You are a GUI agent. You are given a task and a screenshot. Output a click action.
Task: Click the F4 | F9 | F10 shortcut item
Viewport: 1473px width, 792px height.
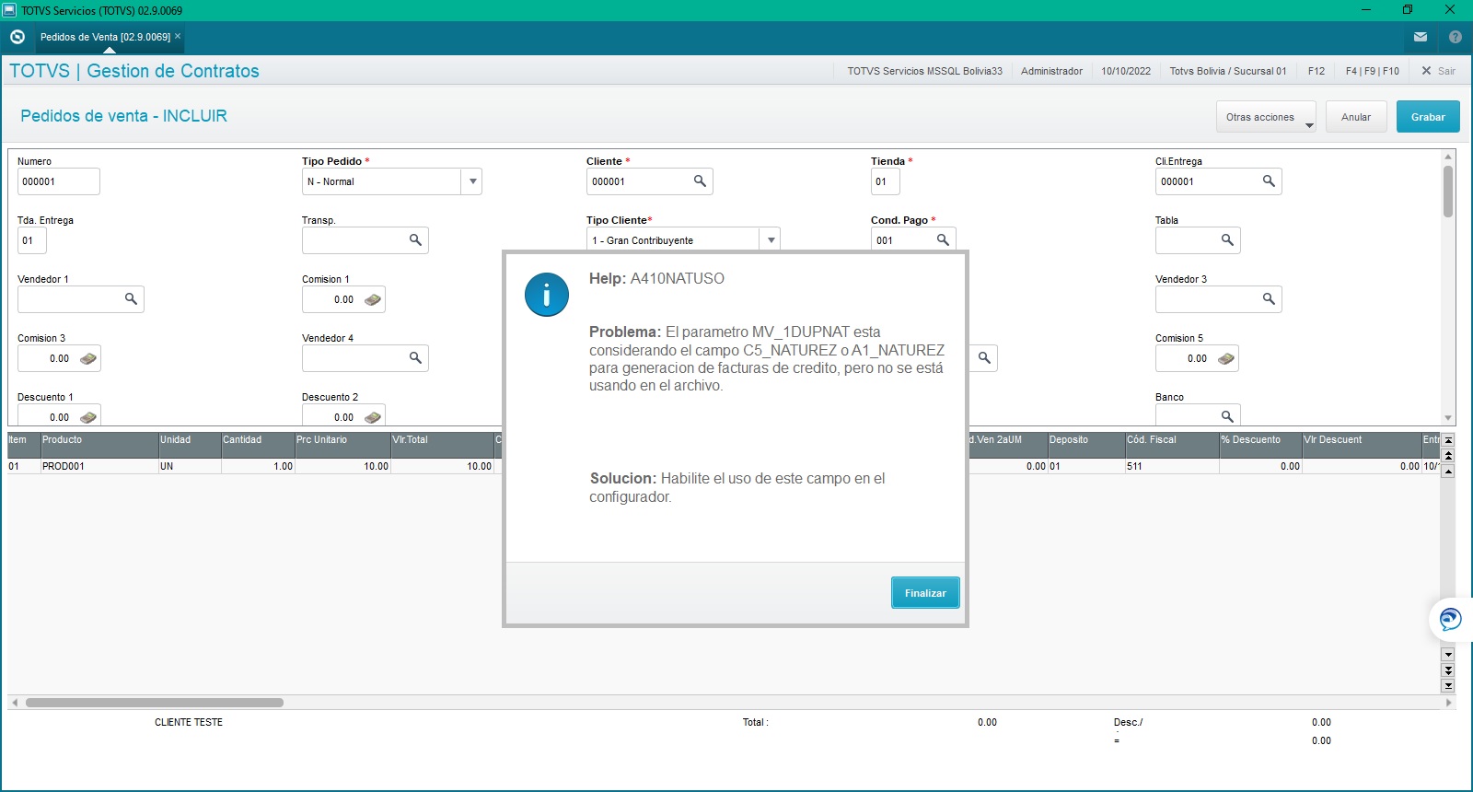tap(1373, 71)
